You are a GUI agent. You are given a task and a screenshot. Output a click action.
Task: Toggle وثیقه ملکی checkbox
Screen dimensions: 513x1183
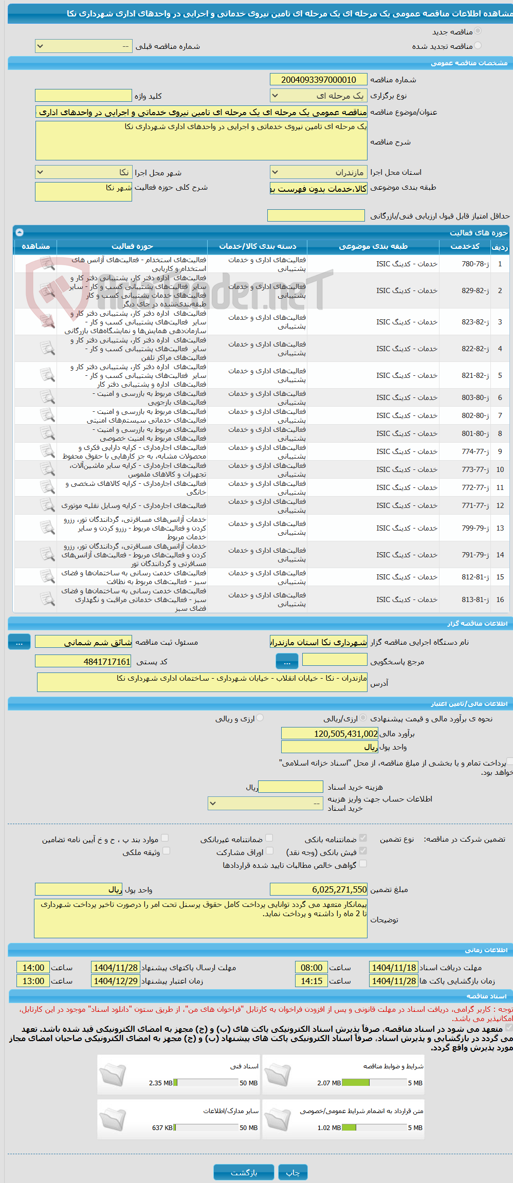166,851
